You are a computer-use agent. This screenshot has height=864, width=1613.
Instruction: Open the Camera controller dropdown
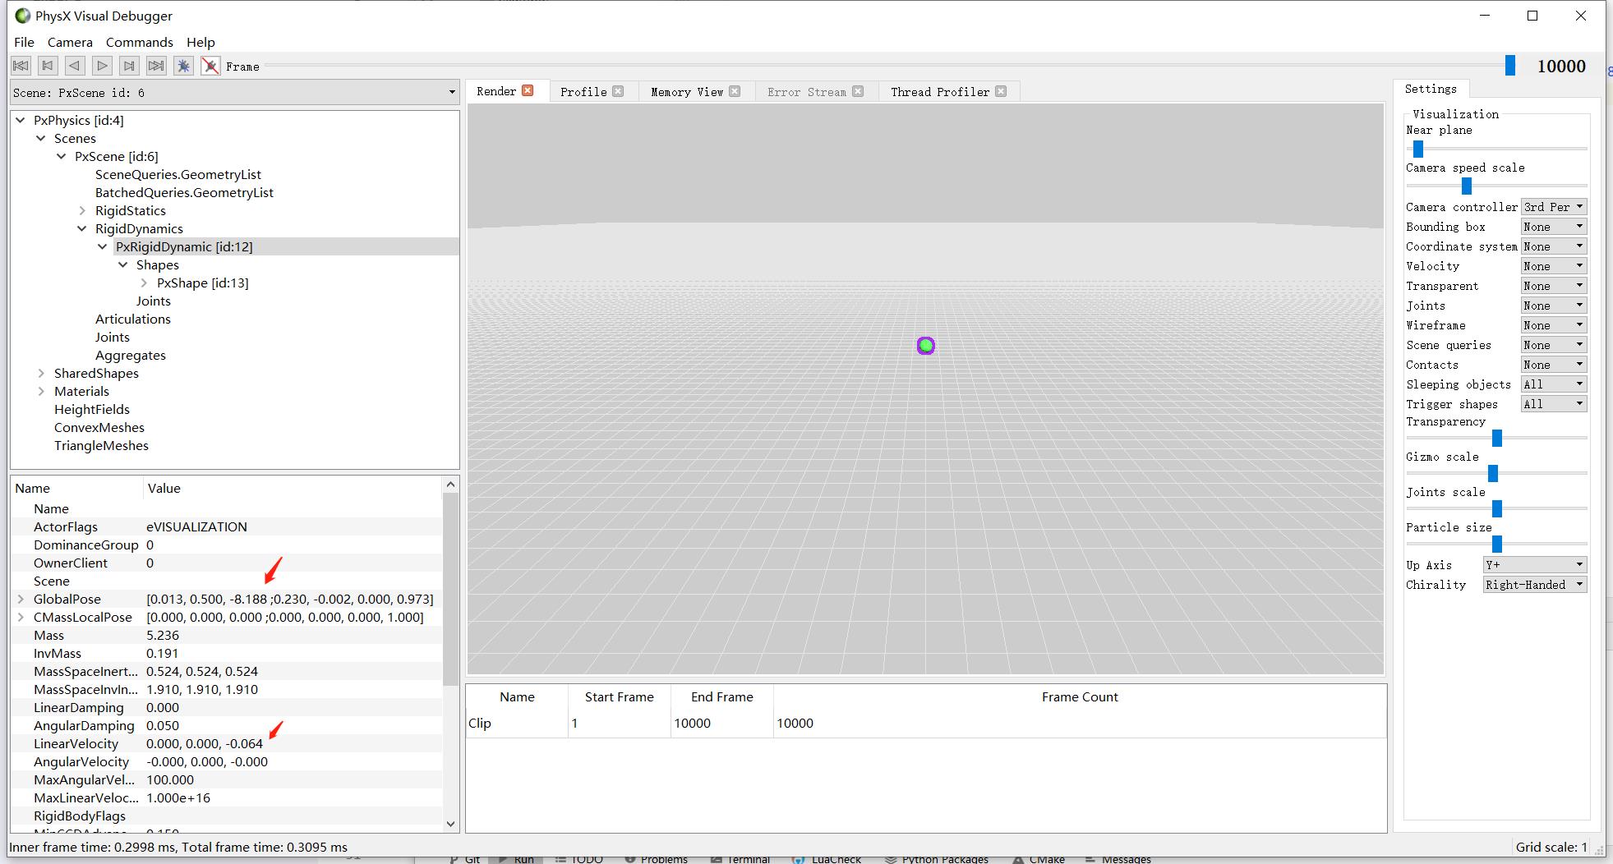click(x=1554, y=207)
